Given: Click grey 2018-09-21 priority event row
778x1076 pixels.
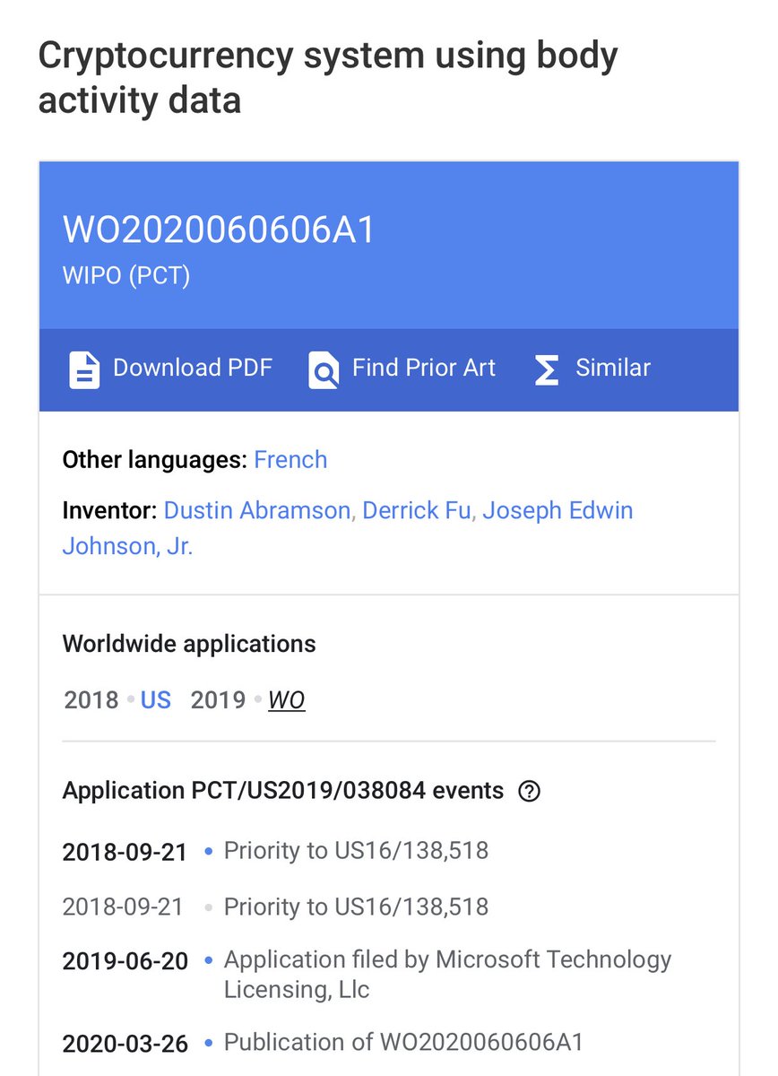Looking at the screenshot, I should (x=275, y=907).
